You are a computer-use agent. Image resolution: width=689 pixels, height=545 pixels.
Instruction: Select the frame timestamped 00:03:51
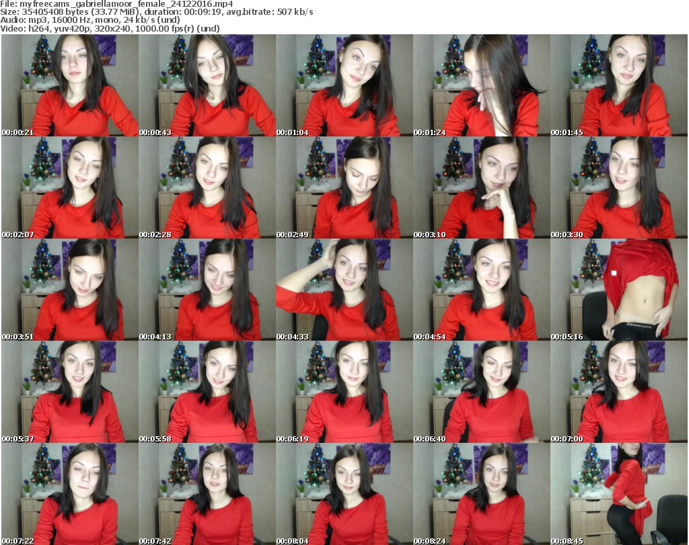(x=70, y=290)
